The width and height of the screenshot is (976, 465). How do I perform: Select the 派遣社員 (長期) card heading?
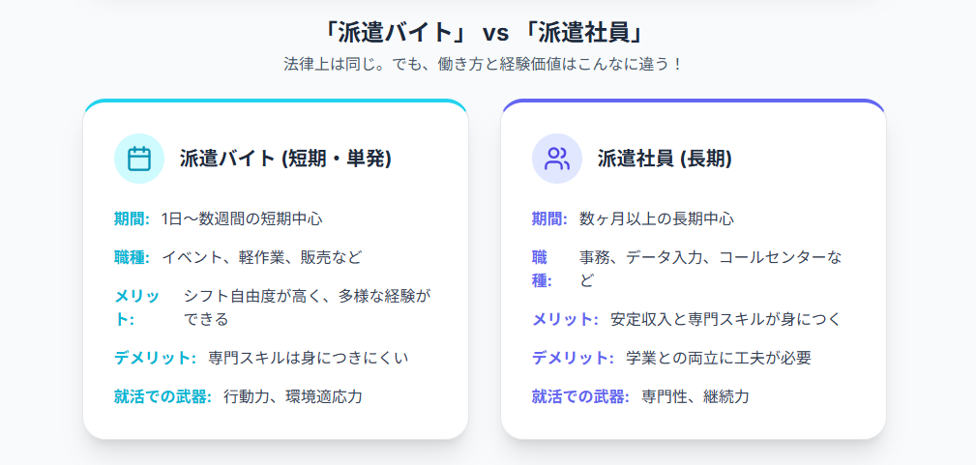(x=665, y=160)
